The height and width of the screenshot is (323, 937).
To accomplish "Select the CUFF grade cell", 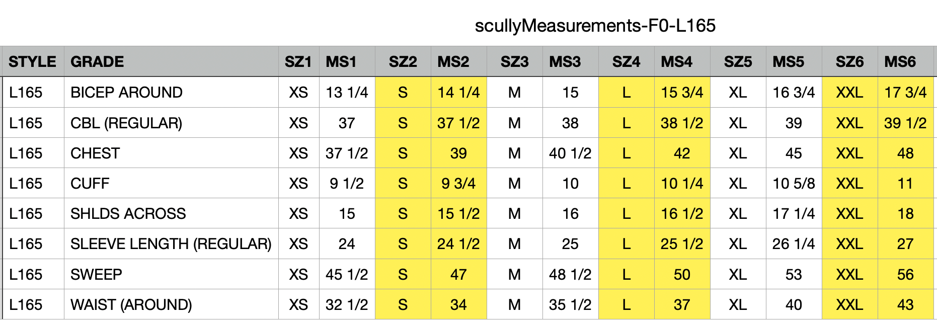I will click(x=90, y=184).
